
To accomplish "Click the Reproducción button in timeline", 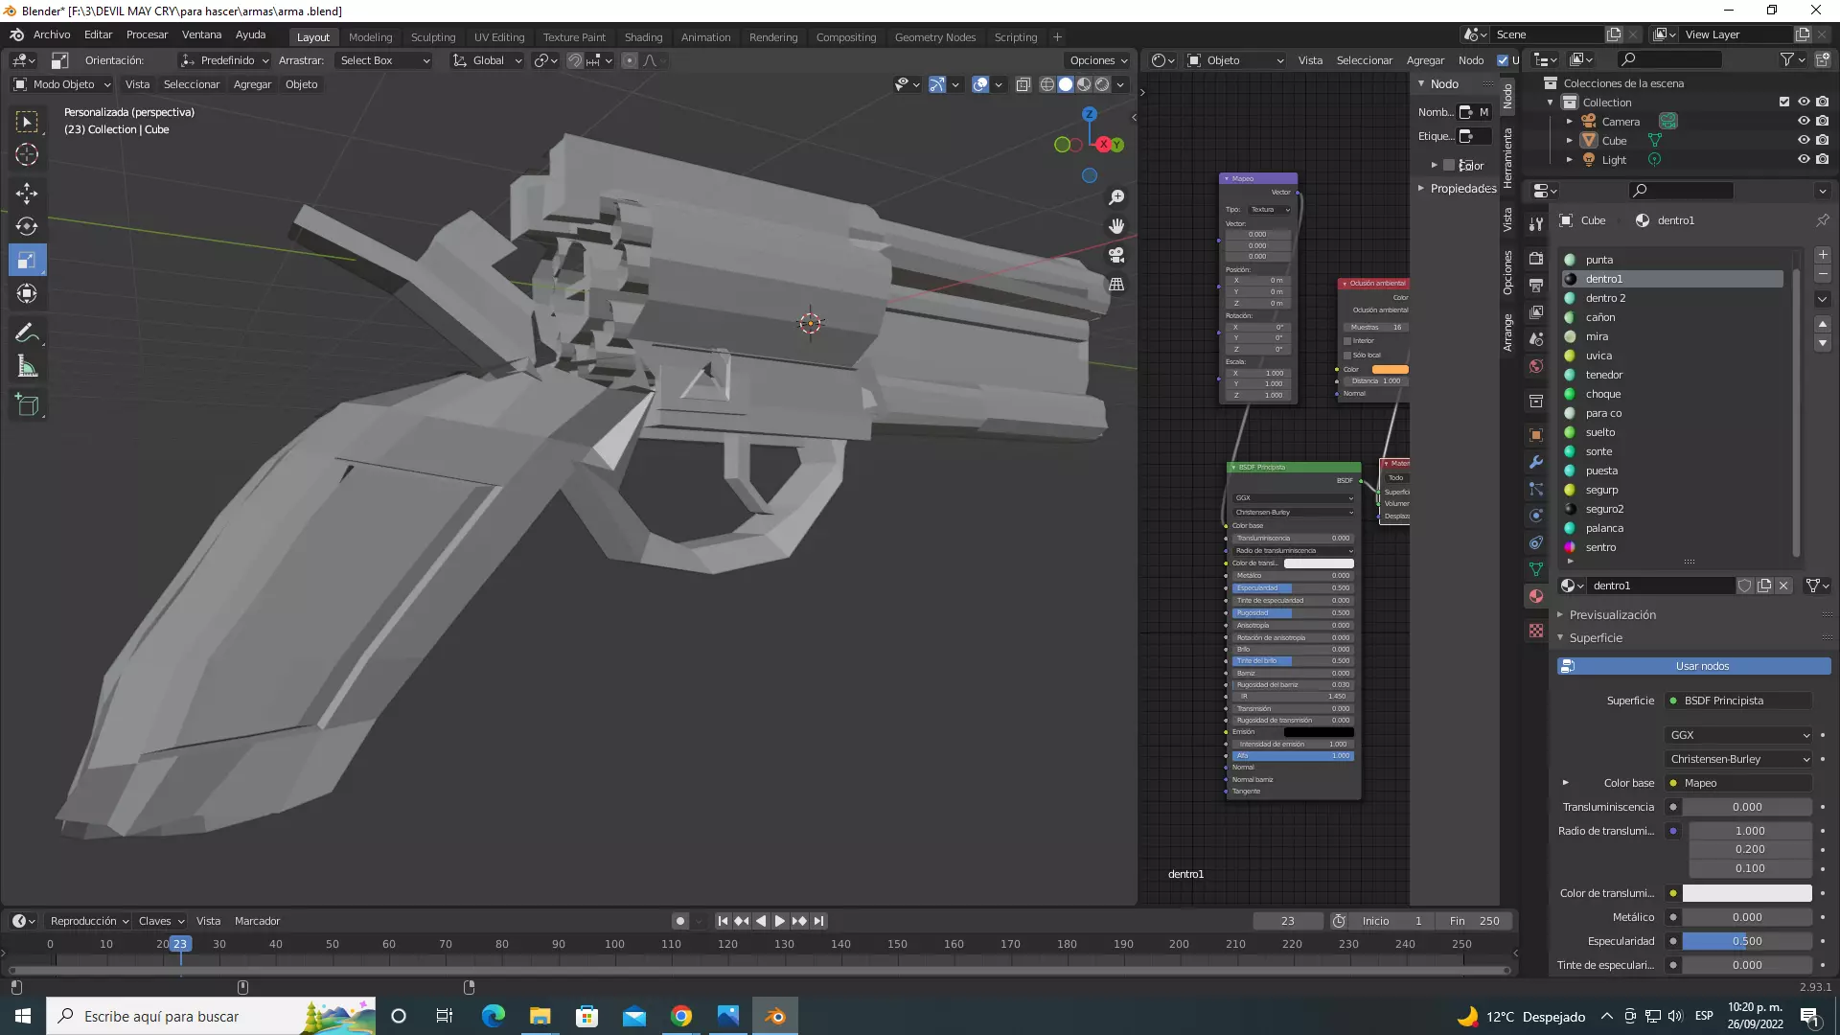I will click(x=89, y=921).
